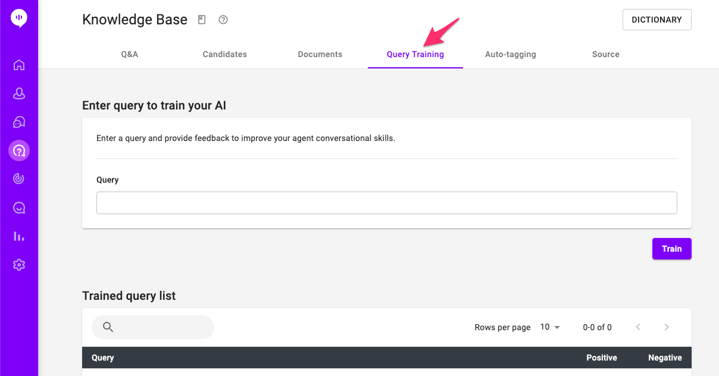Image resolution: width=719 pixels, height=376 pixels.
Task: Open the analytics bar chart sidebar icon
Action: coord(19,236)
